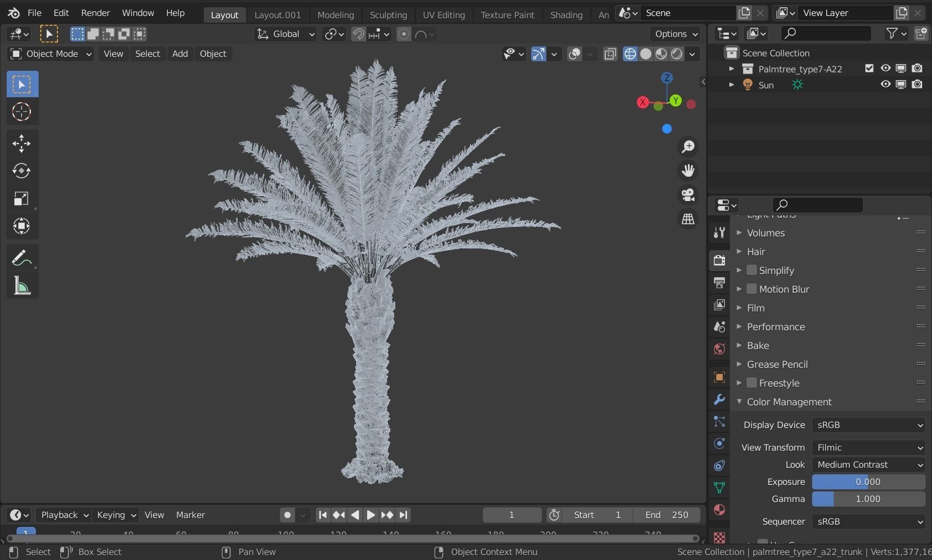Select the Measure tool
Screen dimensions: 932x560
click(22, 286)
